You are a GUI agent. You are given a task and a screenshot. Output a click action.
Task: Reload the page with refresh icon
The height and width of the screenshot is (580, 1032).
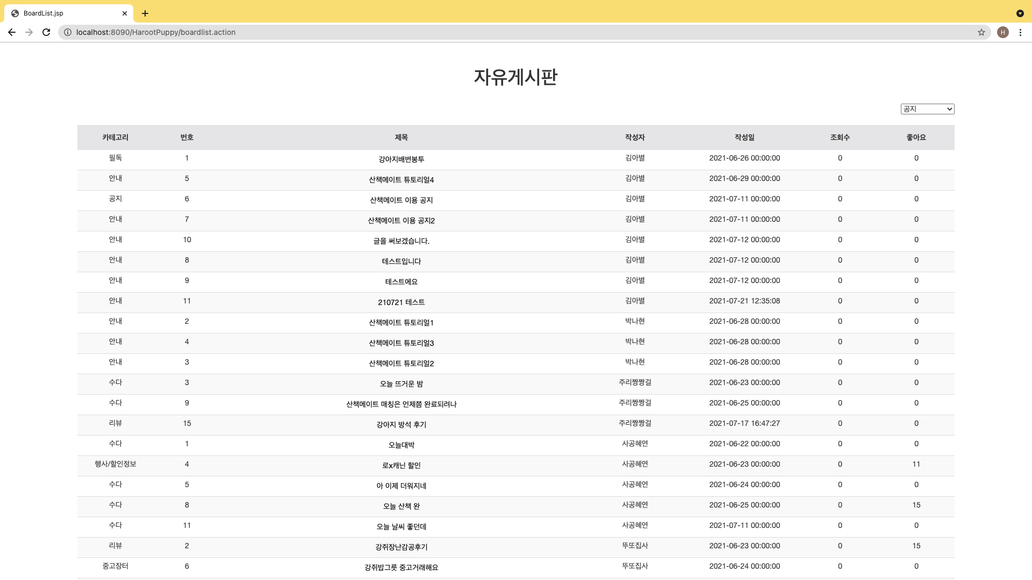[46, 32]
